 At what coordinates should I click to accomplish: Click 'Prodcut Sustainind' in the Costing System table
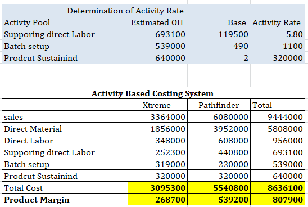40,176
